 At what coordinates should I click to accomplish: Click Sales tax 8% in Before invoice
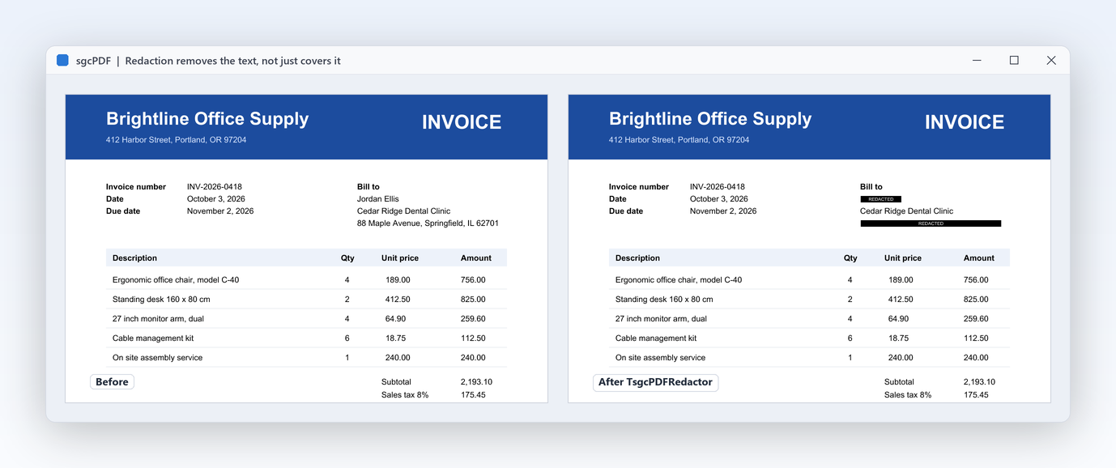[x=405, y=395]
